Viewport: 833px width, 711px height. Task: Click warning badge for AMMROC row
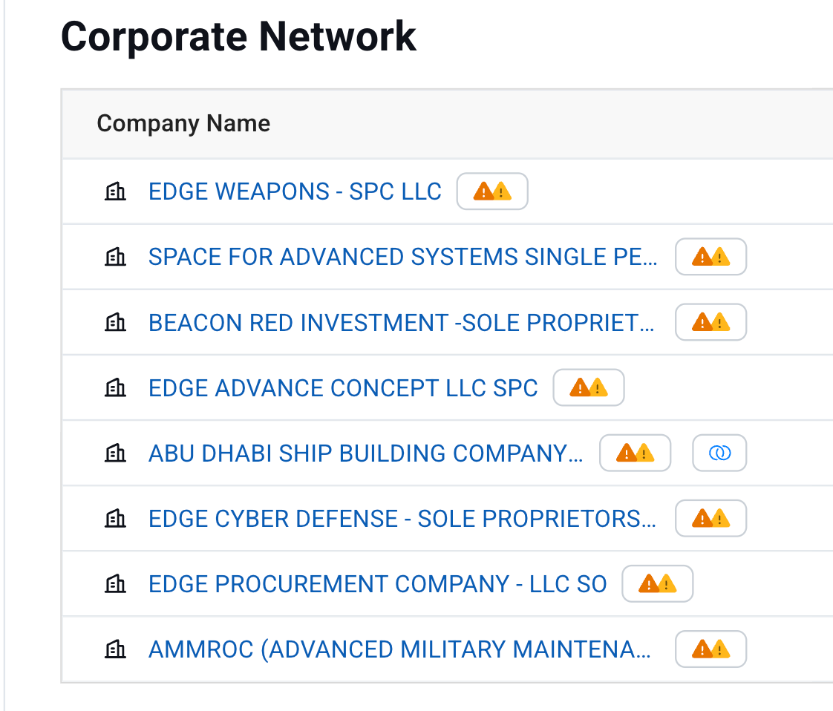[710, 649]
